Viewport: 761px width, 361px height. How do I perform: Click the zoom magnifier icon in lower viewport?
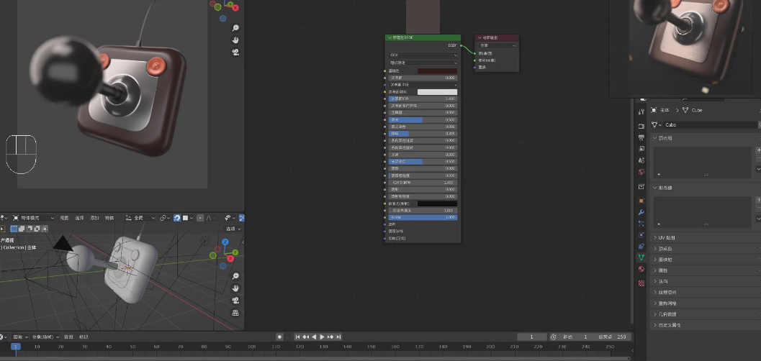[235, 276]
